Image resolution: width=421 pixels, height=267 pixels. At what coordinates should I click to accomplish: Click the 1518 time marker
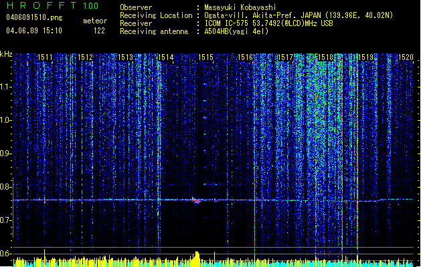coord(325,57)
